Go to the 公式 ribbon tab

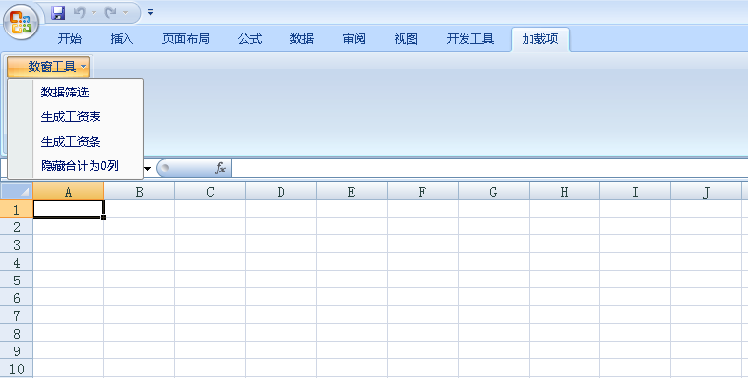250,39
